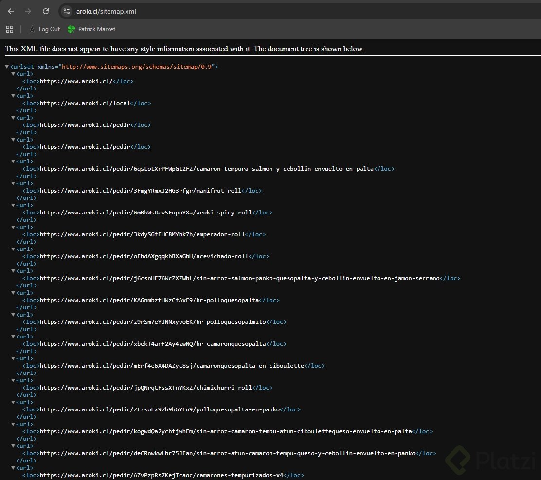Click the manifrut-roll URL text
This screenshot has height=480, width=541.
pyautogui.click(x=141, y=191)
